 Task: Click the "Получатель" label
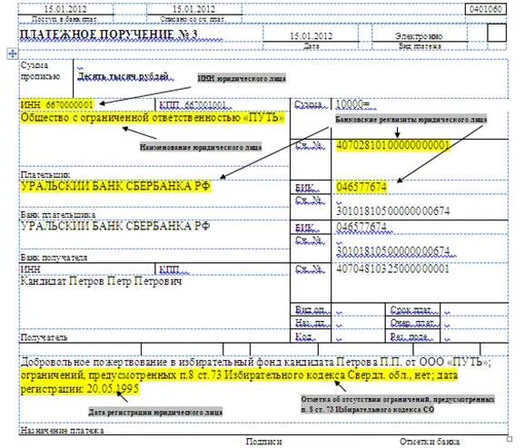pos(44,337)
